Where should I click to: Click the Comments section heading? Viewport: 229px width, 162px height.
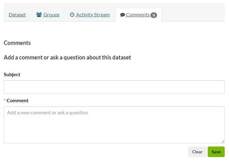coord(17,43)
